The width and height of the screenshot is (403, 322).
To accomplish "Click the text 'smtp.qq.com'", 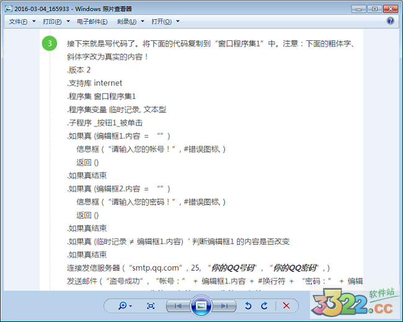I will pos(156,268).
